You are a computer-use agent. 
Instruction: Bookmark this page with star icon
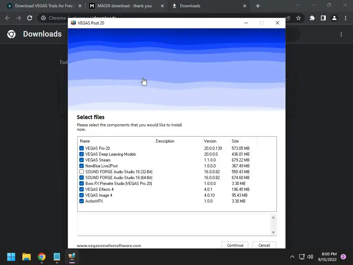(x=299, y=18)
